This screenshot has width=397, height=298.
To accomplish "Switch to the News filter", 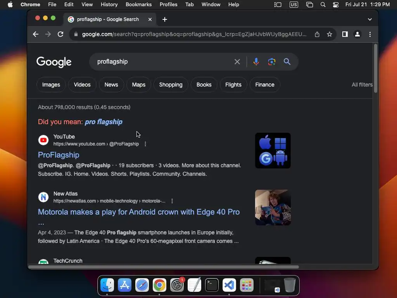I will 111,85.
